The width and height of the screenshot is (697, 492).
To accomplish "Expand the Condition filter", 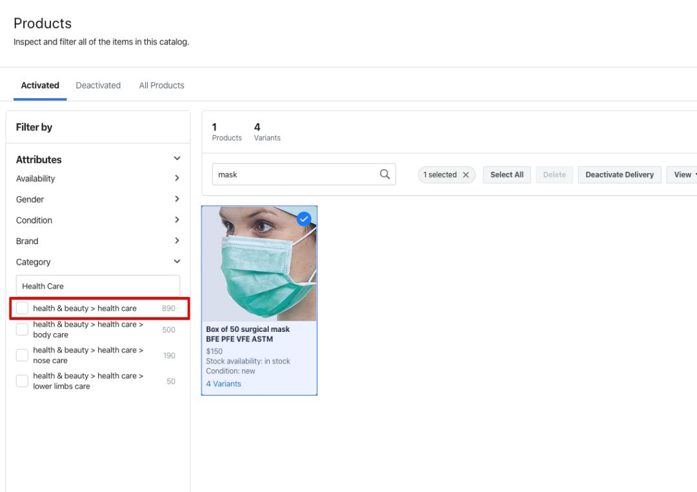I will (177, 220).
